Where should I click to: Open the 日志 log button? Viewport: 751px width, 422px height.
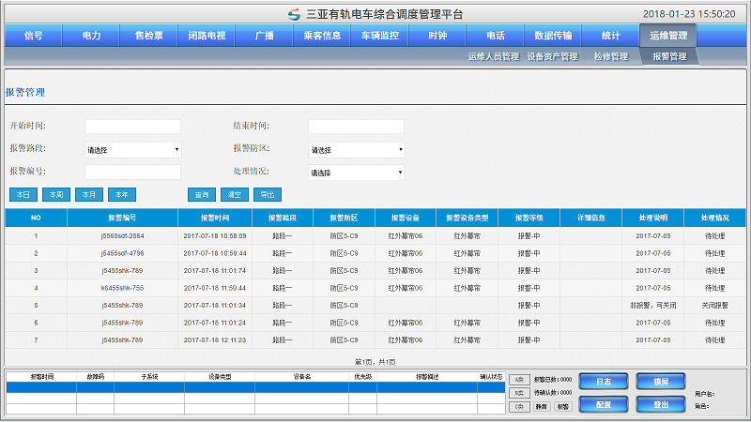[604, 382]
